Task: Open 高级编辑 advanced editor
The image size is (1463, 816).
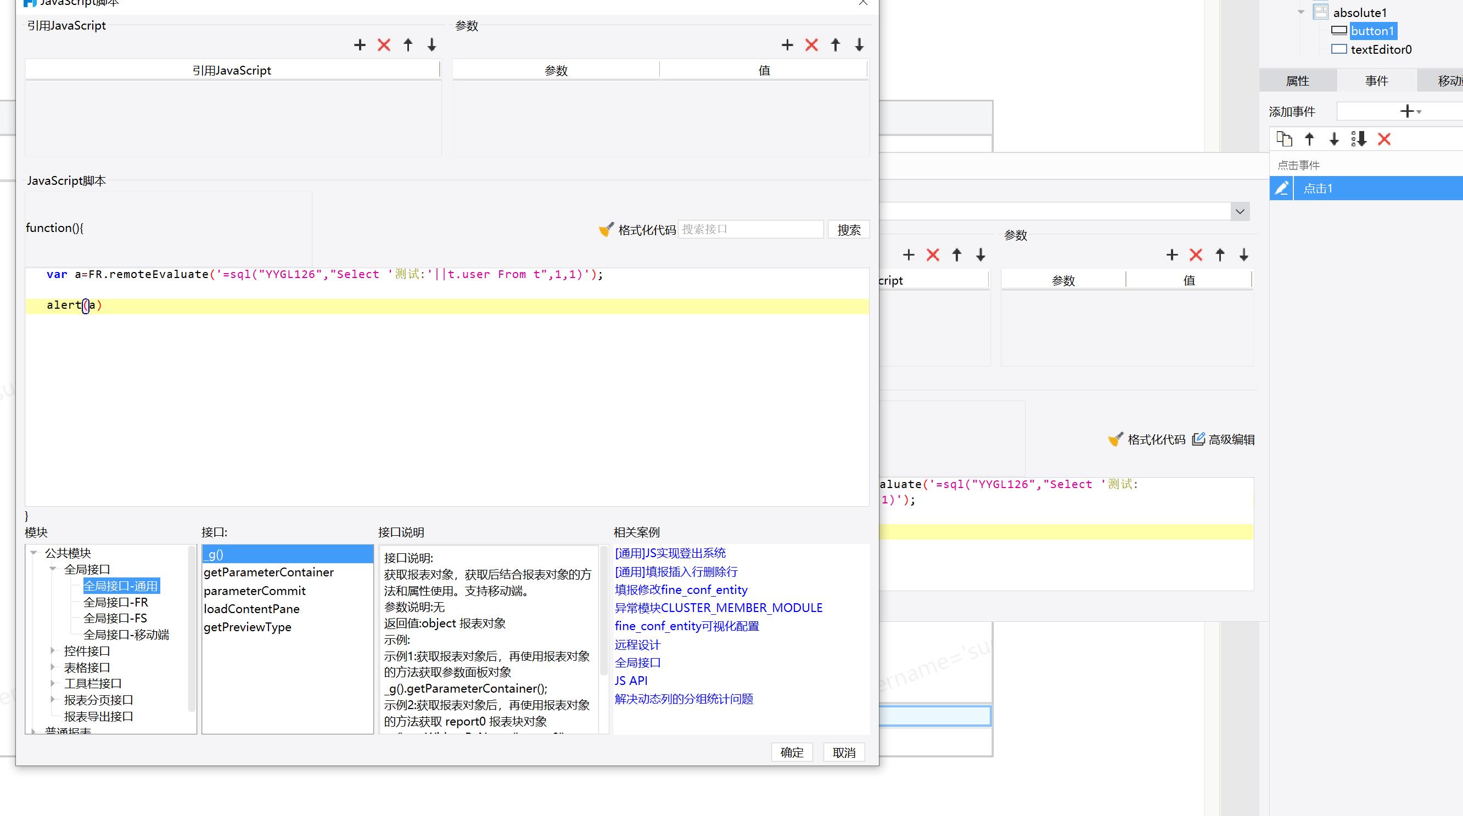Action: coord(1223,439)
